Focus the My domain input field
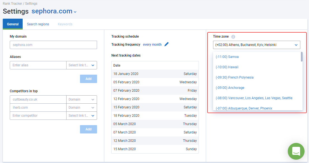This screenshot has height=163, width=309. 53,45
